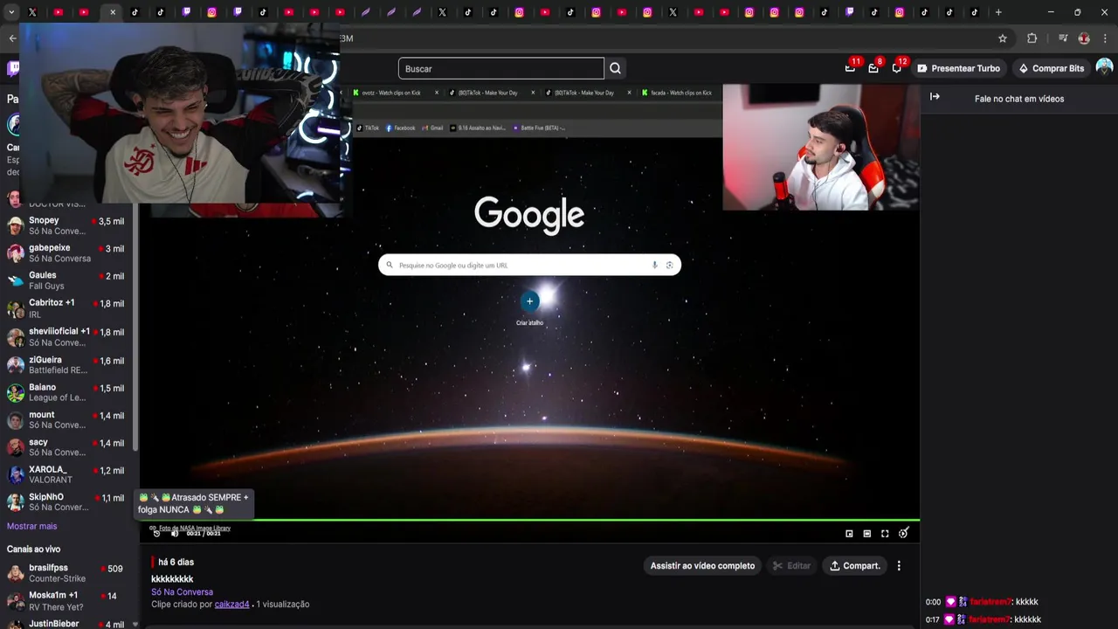The image size is (1118, 629).
Task: Close the currently active browser tab
Action: [x=112, y=12]
